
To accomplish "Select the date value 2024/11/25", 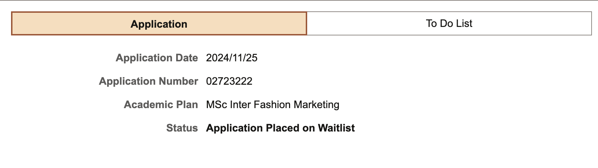I will click(x=231, y=58).
